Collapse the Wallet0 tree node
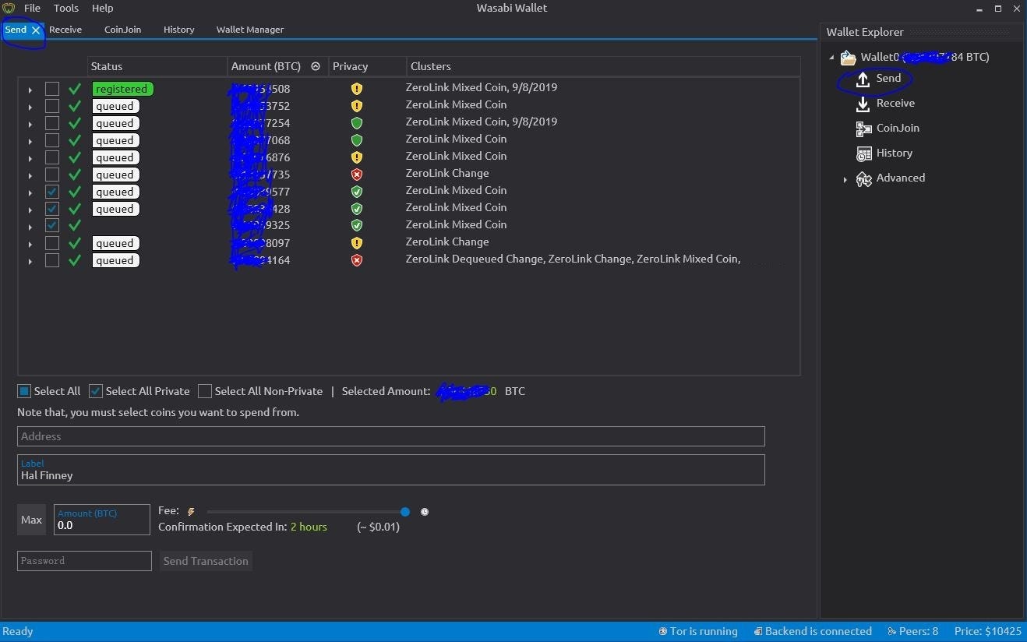 831,57
